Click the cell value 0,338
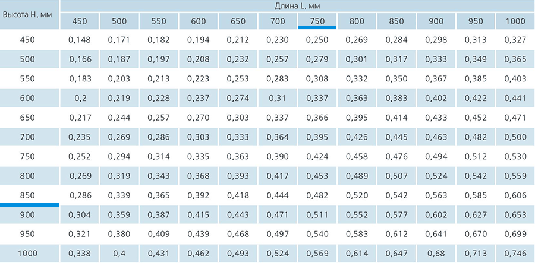 80,254
